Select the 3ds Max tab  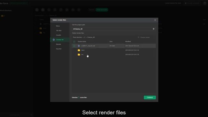pyautogui.click(x=58, y=31)
